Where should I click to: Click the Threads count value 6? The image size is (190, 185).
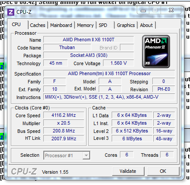point(167,155)
